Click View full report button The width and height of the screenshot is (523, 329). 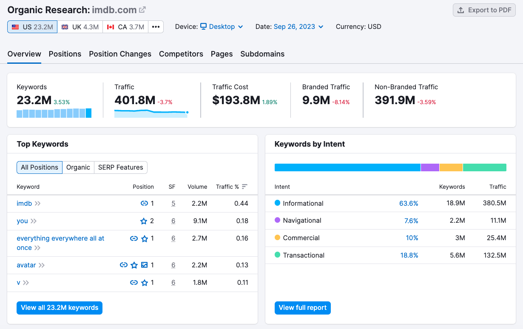point(303,308)
